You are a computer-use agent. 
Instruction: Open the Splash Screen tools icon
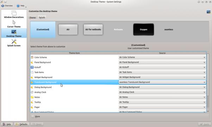tap(14, 41)
